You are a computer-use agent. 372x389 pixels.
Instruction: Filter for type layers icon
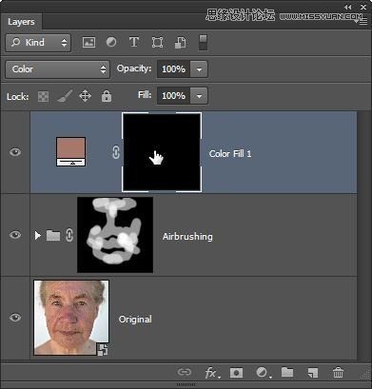coord(134,42)
